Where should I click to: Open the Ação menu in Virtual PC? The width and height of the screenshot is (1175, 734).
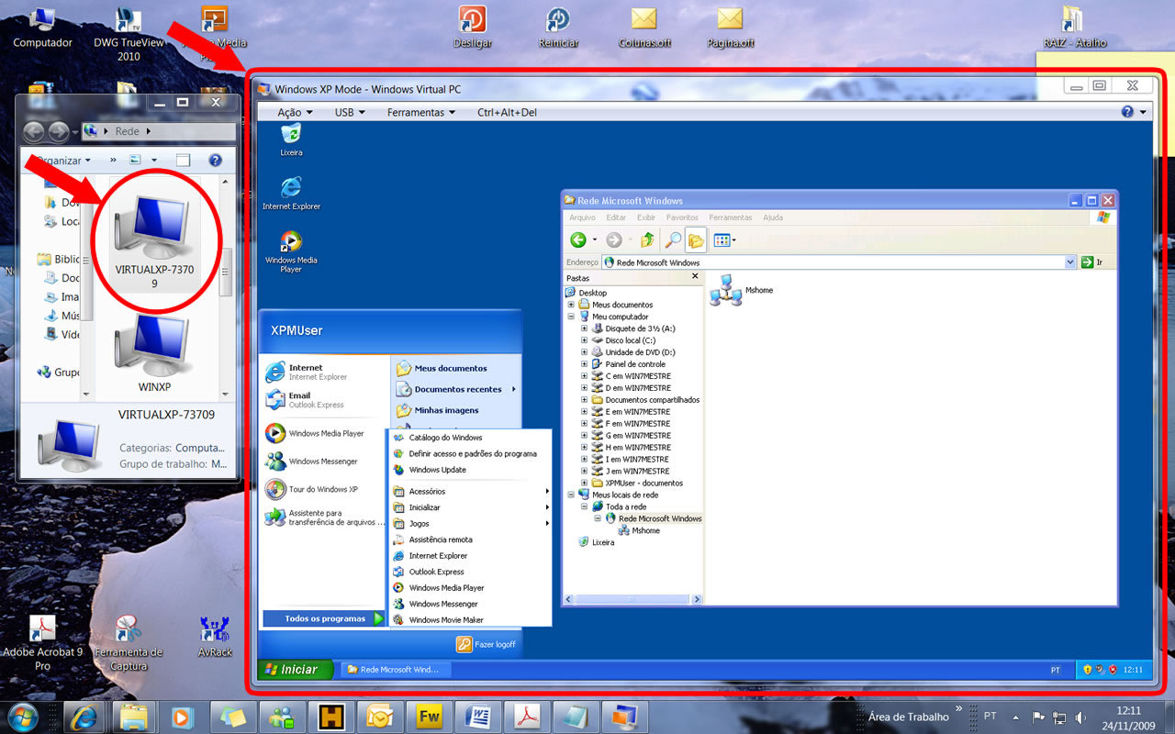[295, 112]
